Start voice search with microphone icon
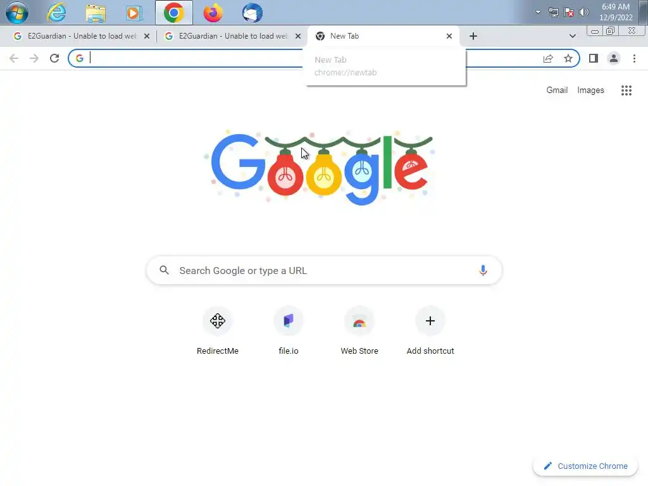The image size is (648, 486). pos(483,270)
